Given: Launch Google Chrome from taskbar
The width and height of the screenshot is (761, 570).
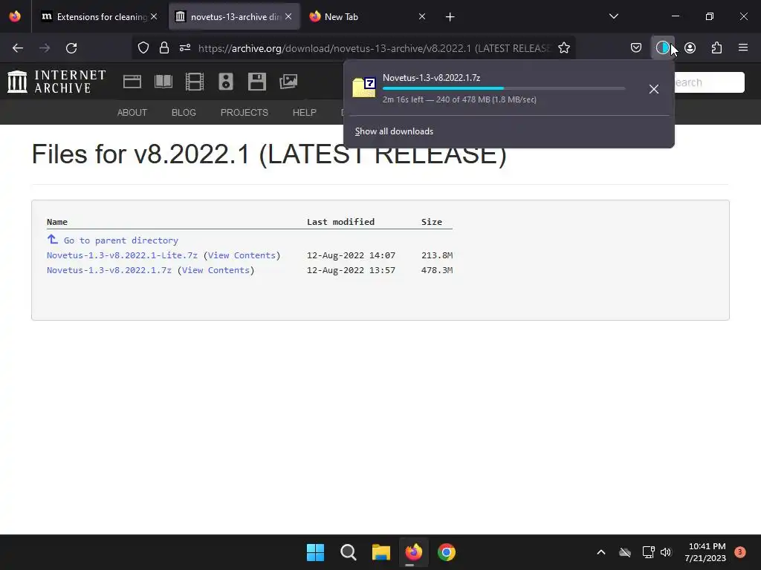Looking at the screenshot, I should click(447, 552).
